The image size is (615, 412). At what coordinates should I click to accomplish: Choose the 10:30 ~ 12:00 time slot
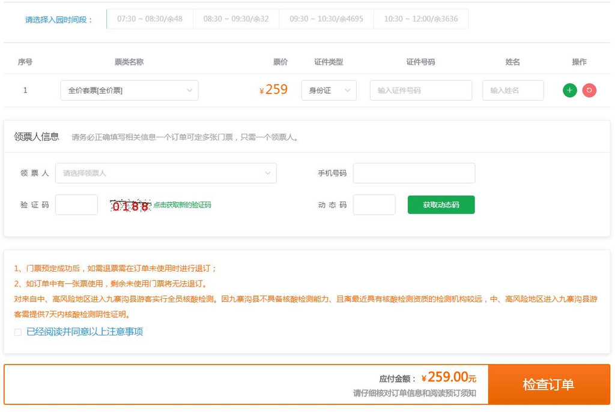click(x=420, y=19)
